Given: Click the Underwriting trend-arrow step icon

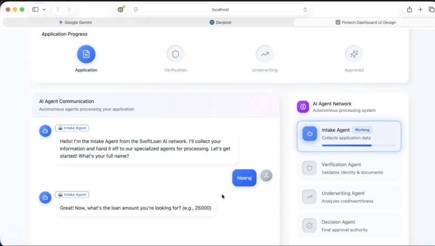Looking at the screenshot, I should point(264,54).
